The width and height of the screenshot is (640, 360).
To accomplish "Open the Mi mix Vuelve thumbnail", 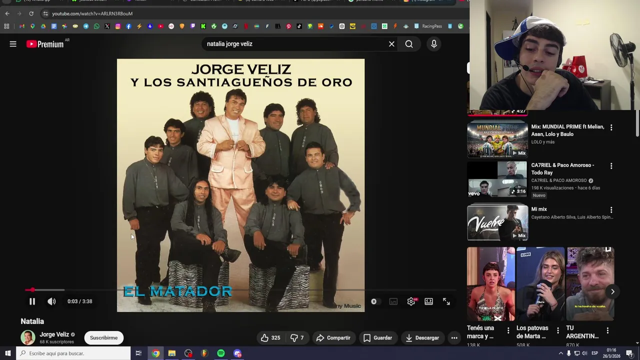I will click(497, 222).
